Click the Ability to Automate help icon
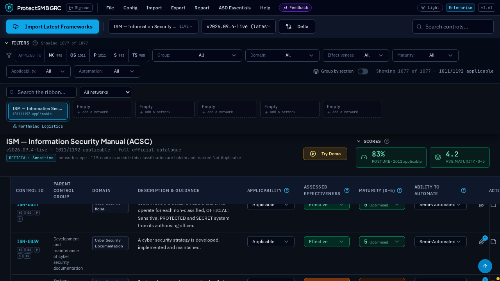Image resolution: width=500 pixels, height=281 pixels. (x=464, y=190)
